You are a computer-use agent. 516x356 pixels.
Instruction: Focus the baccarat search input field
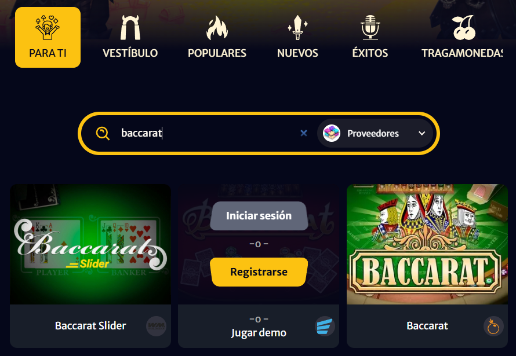[208, 133]
